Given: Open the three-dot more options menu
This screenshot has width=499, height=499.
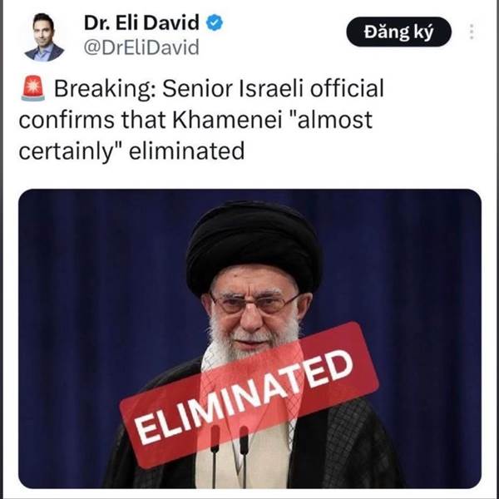Looking at the screenshot, I should tap(472, 32).
